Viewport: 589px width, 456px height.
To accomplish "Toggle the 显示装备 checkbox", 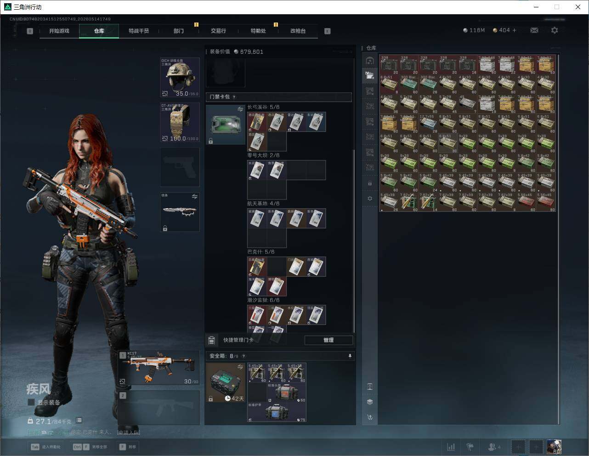I will [31, 402].
